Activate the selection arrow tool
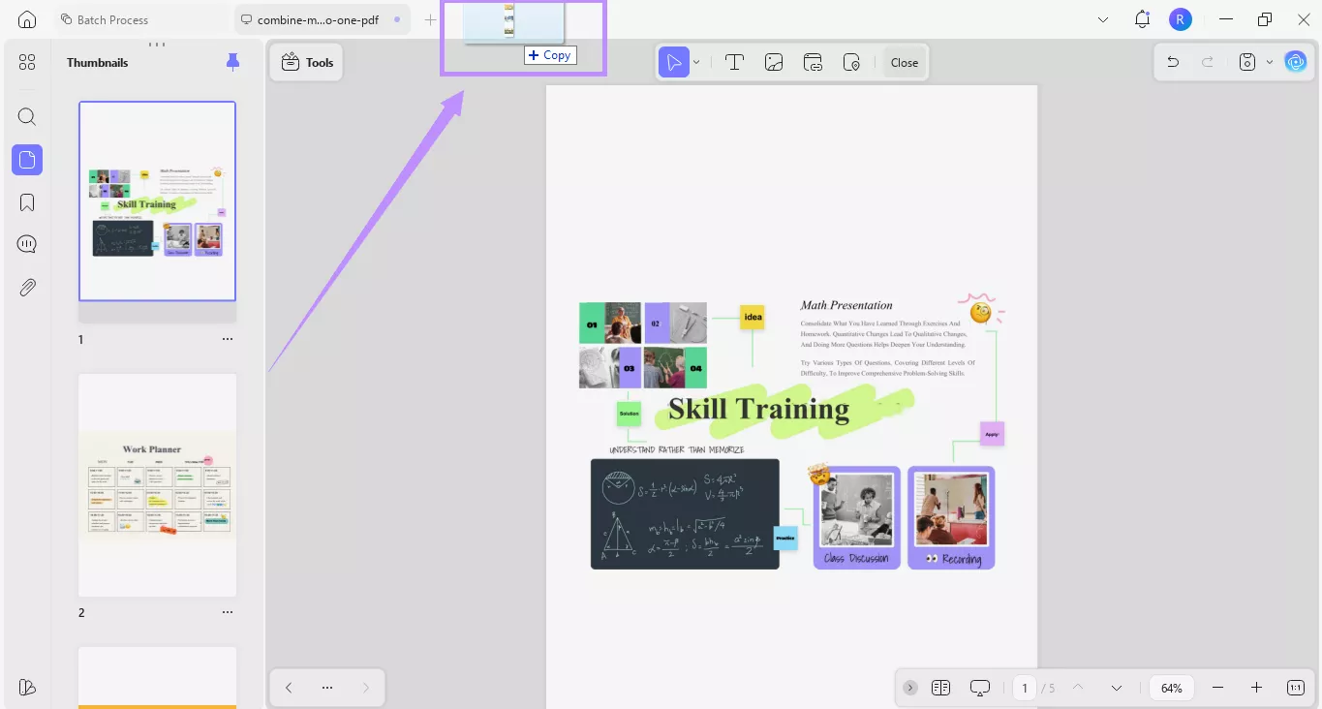1322x709 pixels. click(675, 61)
